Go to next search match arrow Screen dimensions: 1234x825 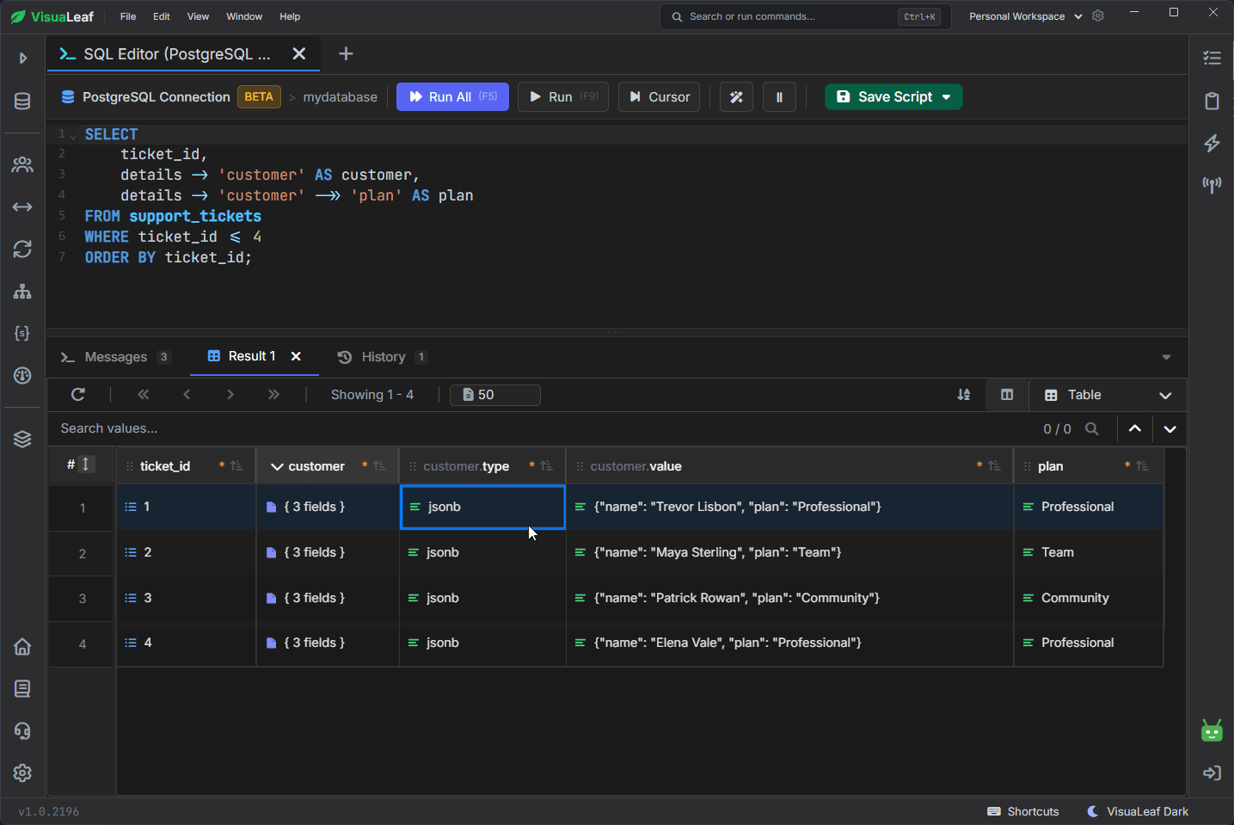click(x=1170, y=428)
